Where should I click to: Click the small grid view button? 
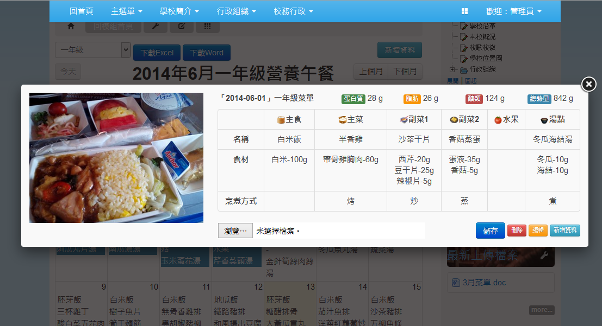tap(208, 26)
